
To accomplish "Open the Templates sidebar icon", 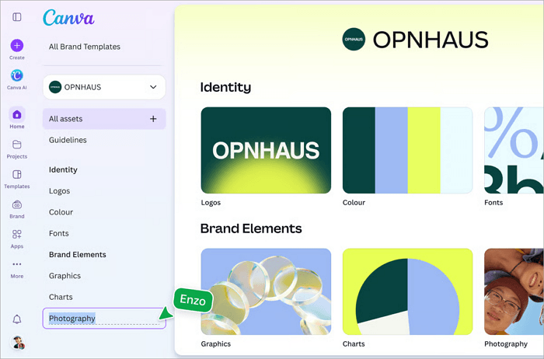I will click(x=16, y=174).
